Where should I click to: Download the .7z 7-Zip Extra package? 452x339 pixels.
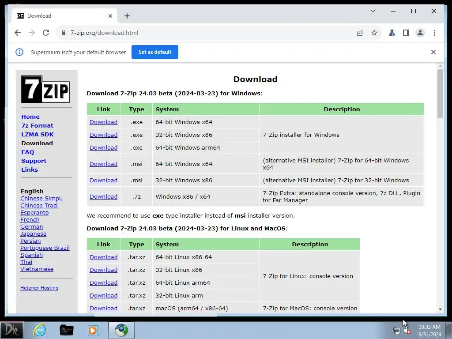pyautogui.click(x=103, y=196)
